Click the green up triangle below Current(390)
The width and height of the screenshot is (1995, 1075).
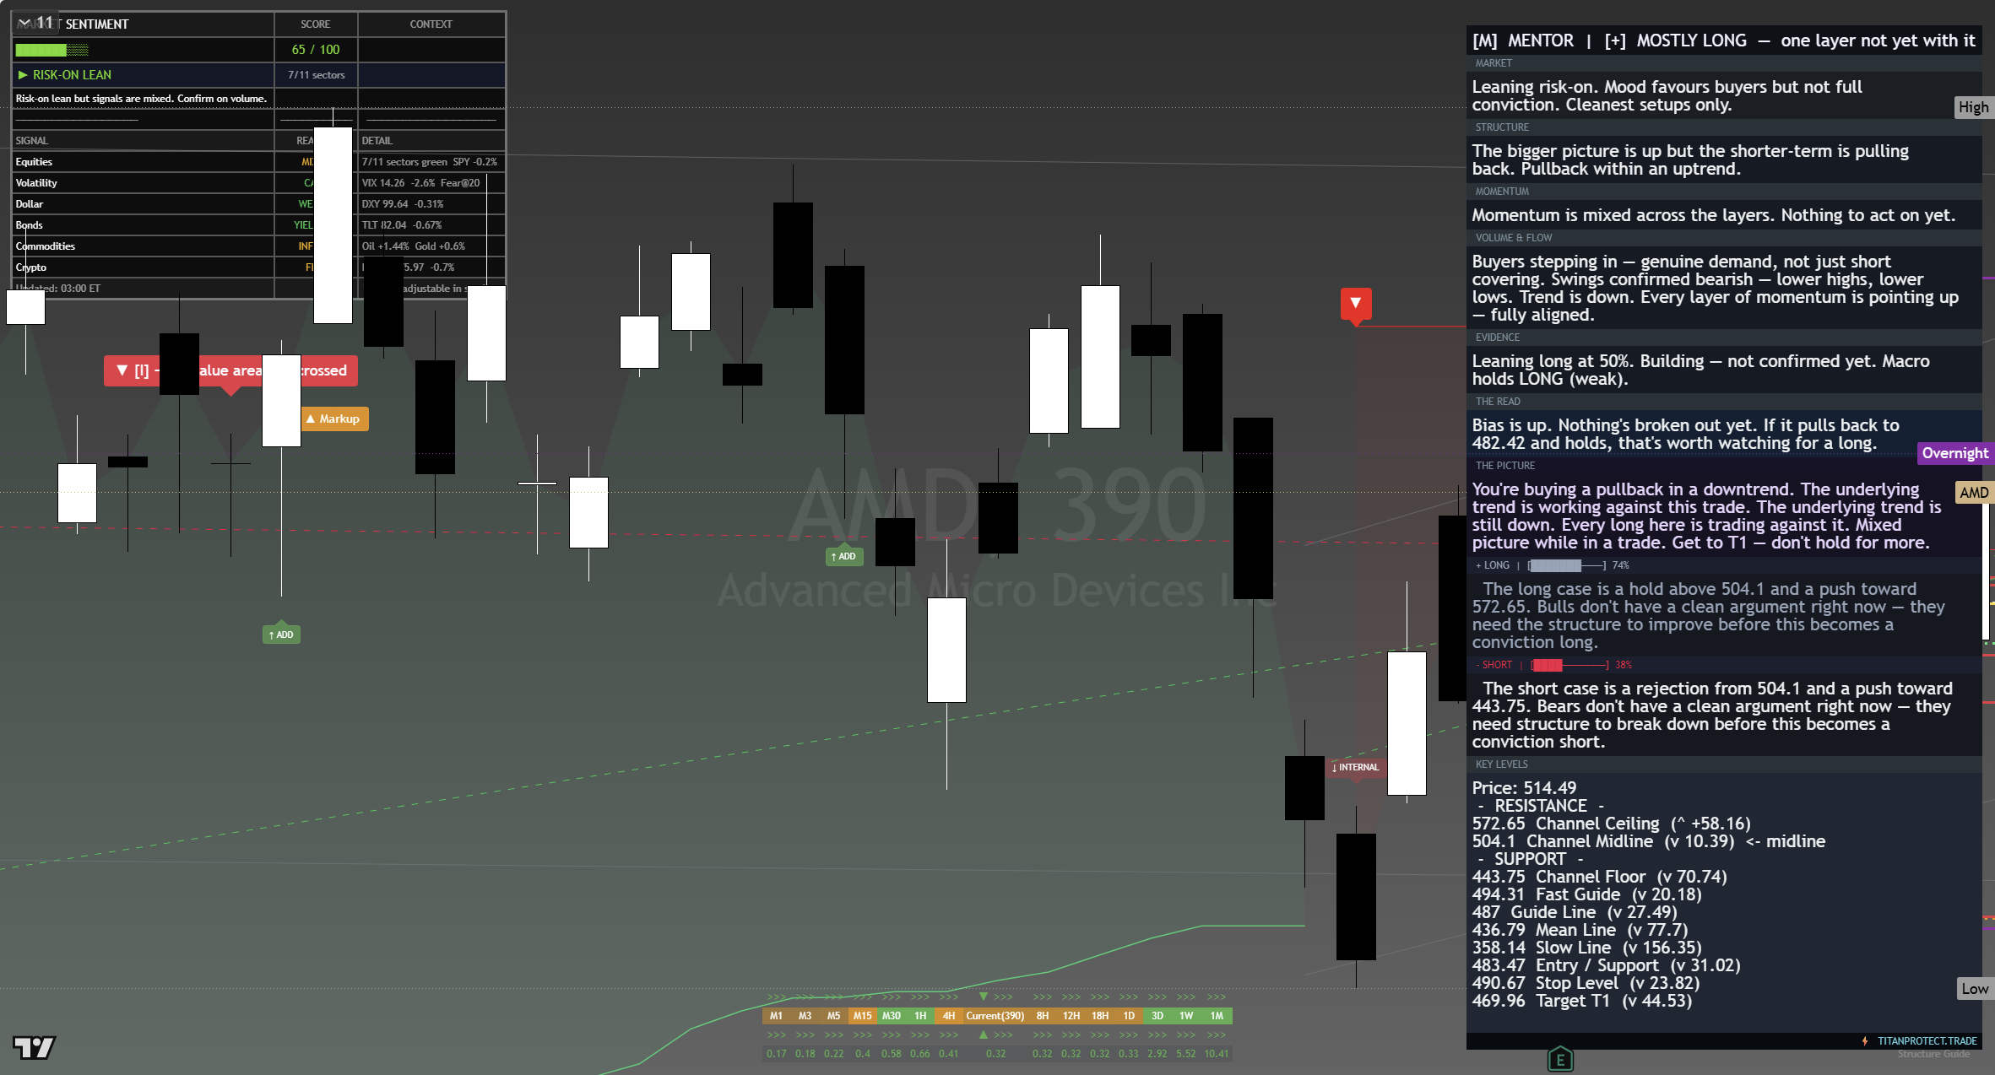coord(983,1034)
